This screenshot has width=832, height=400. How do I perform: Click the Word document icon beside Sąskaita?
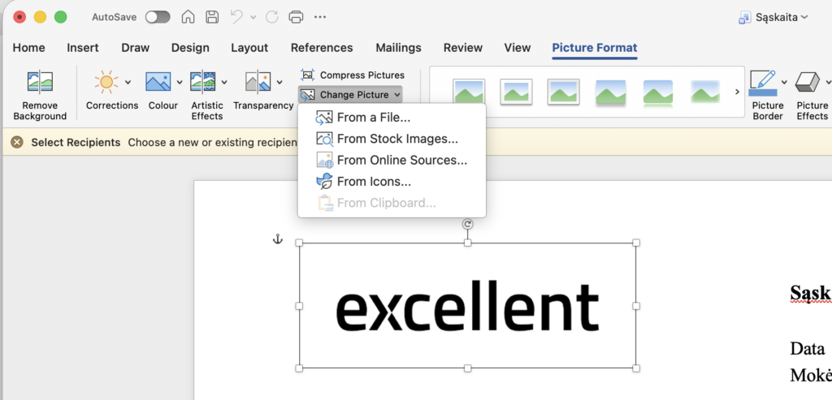[x=744, y=18]
